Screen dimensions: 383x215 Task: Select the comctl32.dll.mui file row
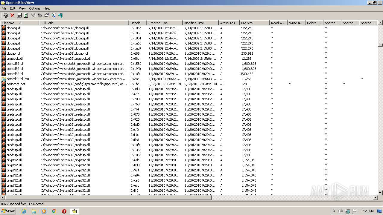[189, 79]
